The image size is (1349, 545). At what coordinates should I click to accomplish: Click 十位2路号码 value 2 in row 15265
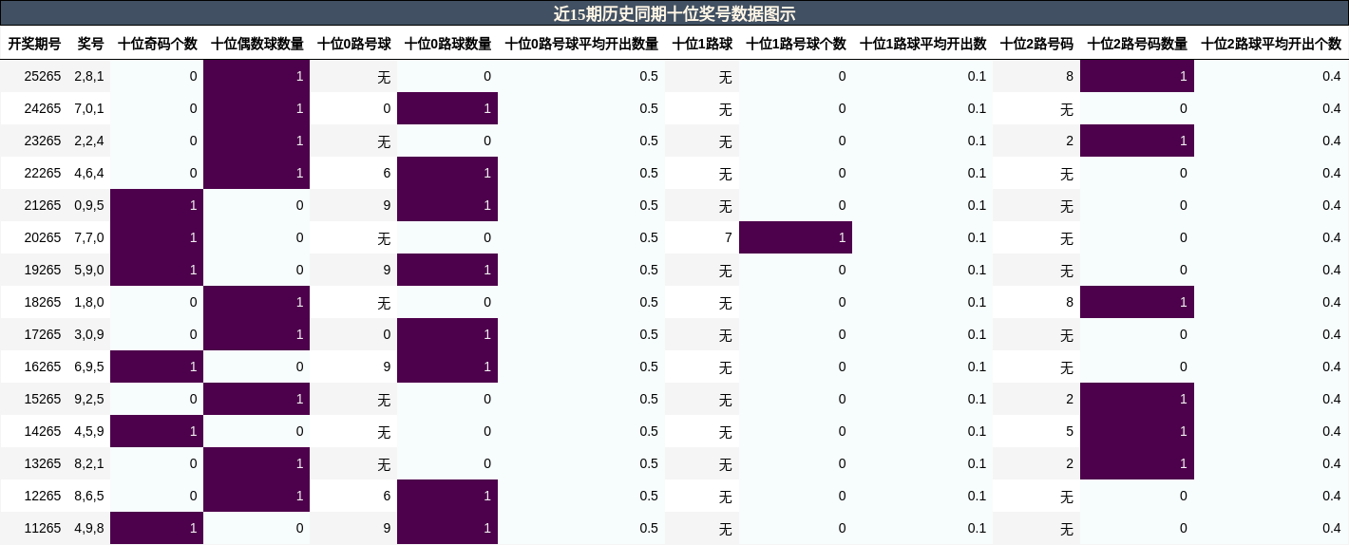point(1070,399)
